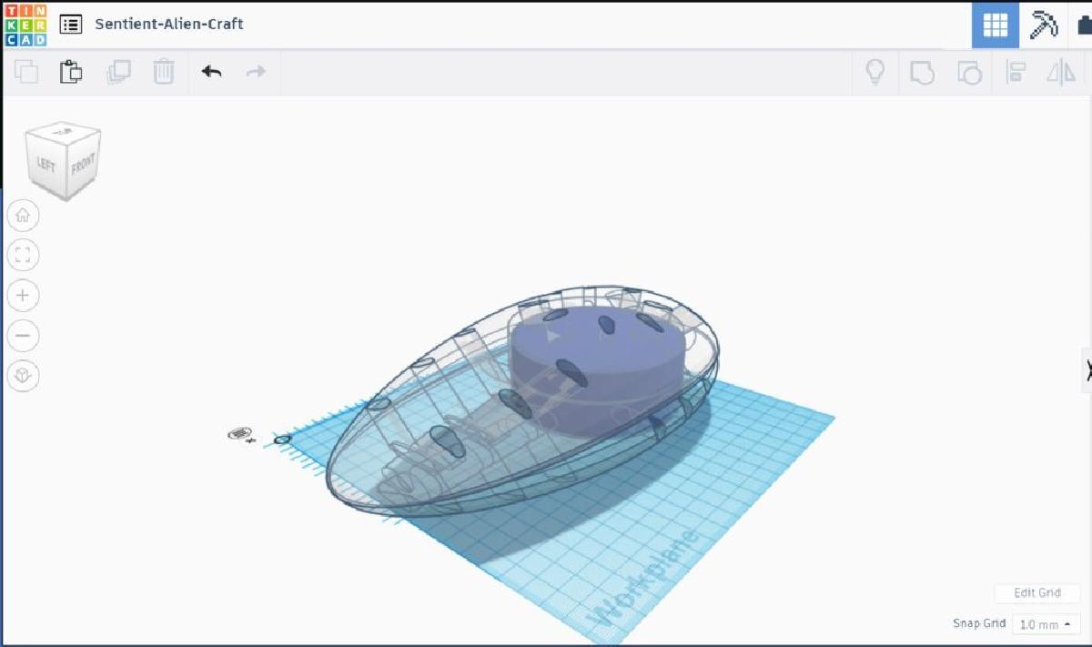Click the FRONT face of view cube
The height and width of the screenshot is (647, 1092).
click(x=83, y=166)
